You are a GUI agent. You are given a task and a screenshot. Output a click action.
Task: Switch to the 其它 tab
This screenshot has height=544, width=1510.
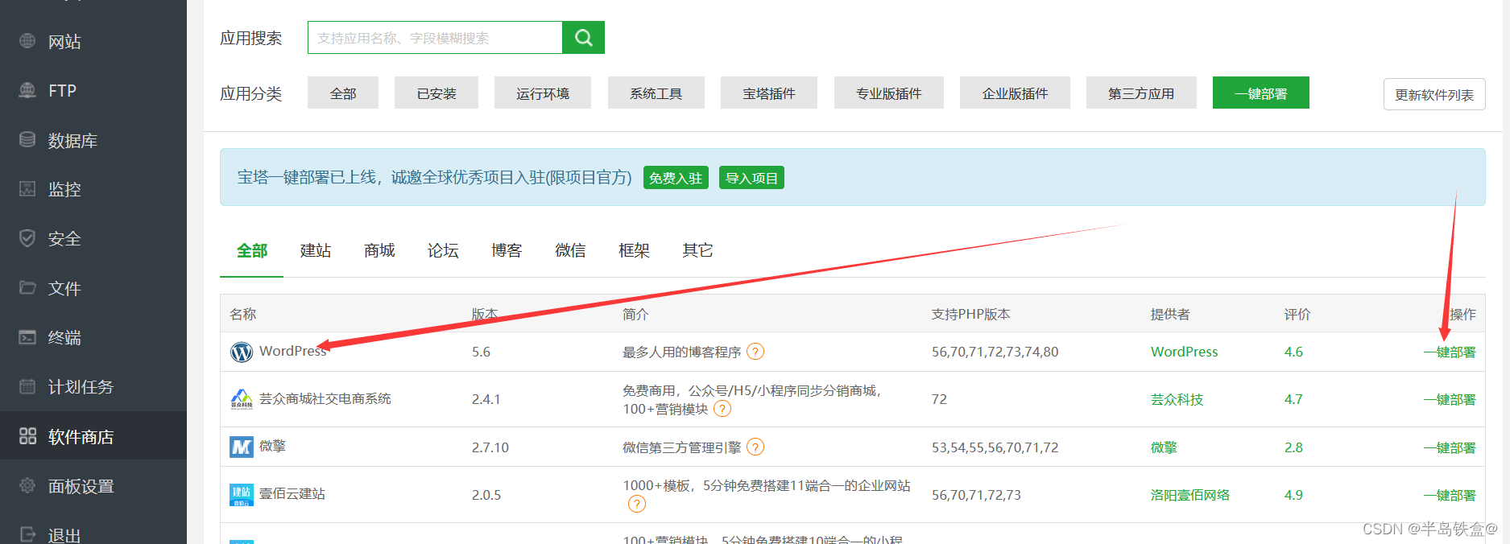pyautogui.click(x=697, y=250)
